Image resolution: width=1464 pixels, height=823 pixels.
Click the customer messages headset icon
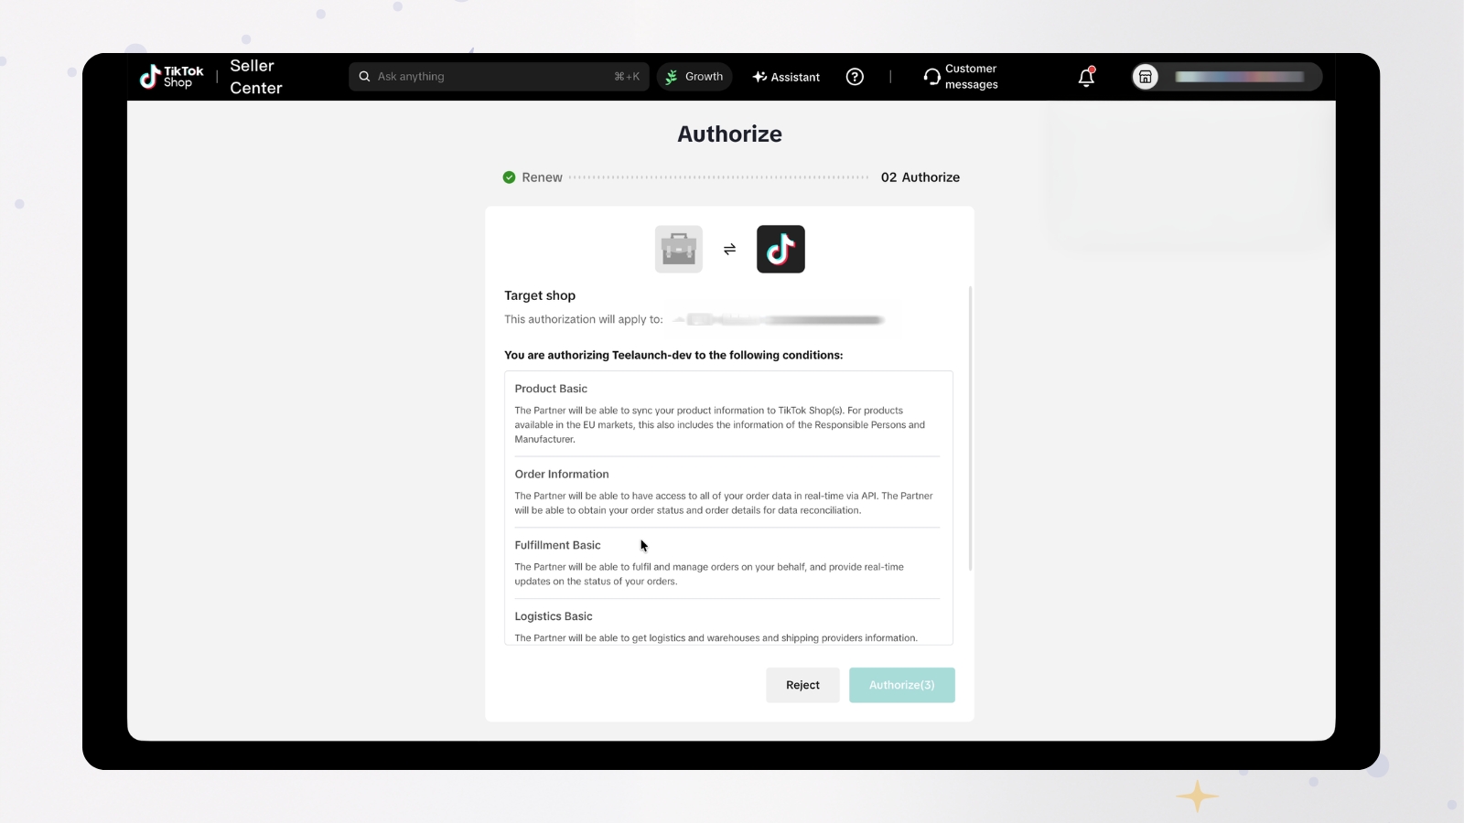931,77
